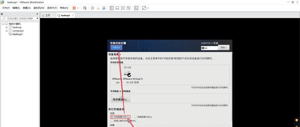Click the VMware Workstation title bar icon
Viewport: 300px width, 127px height.
(3, 2)
